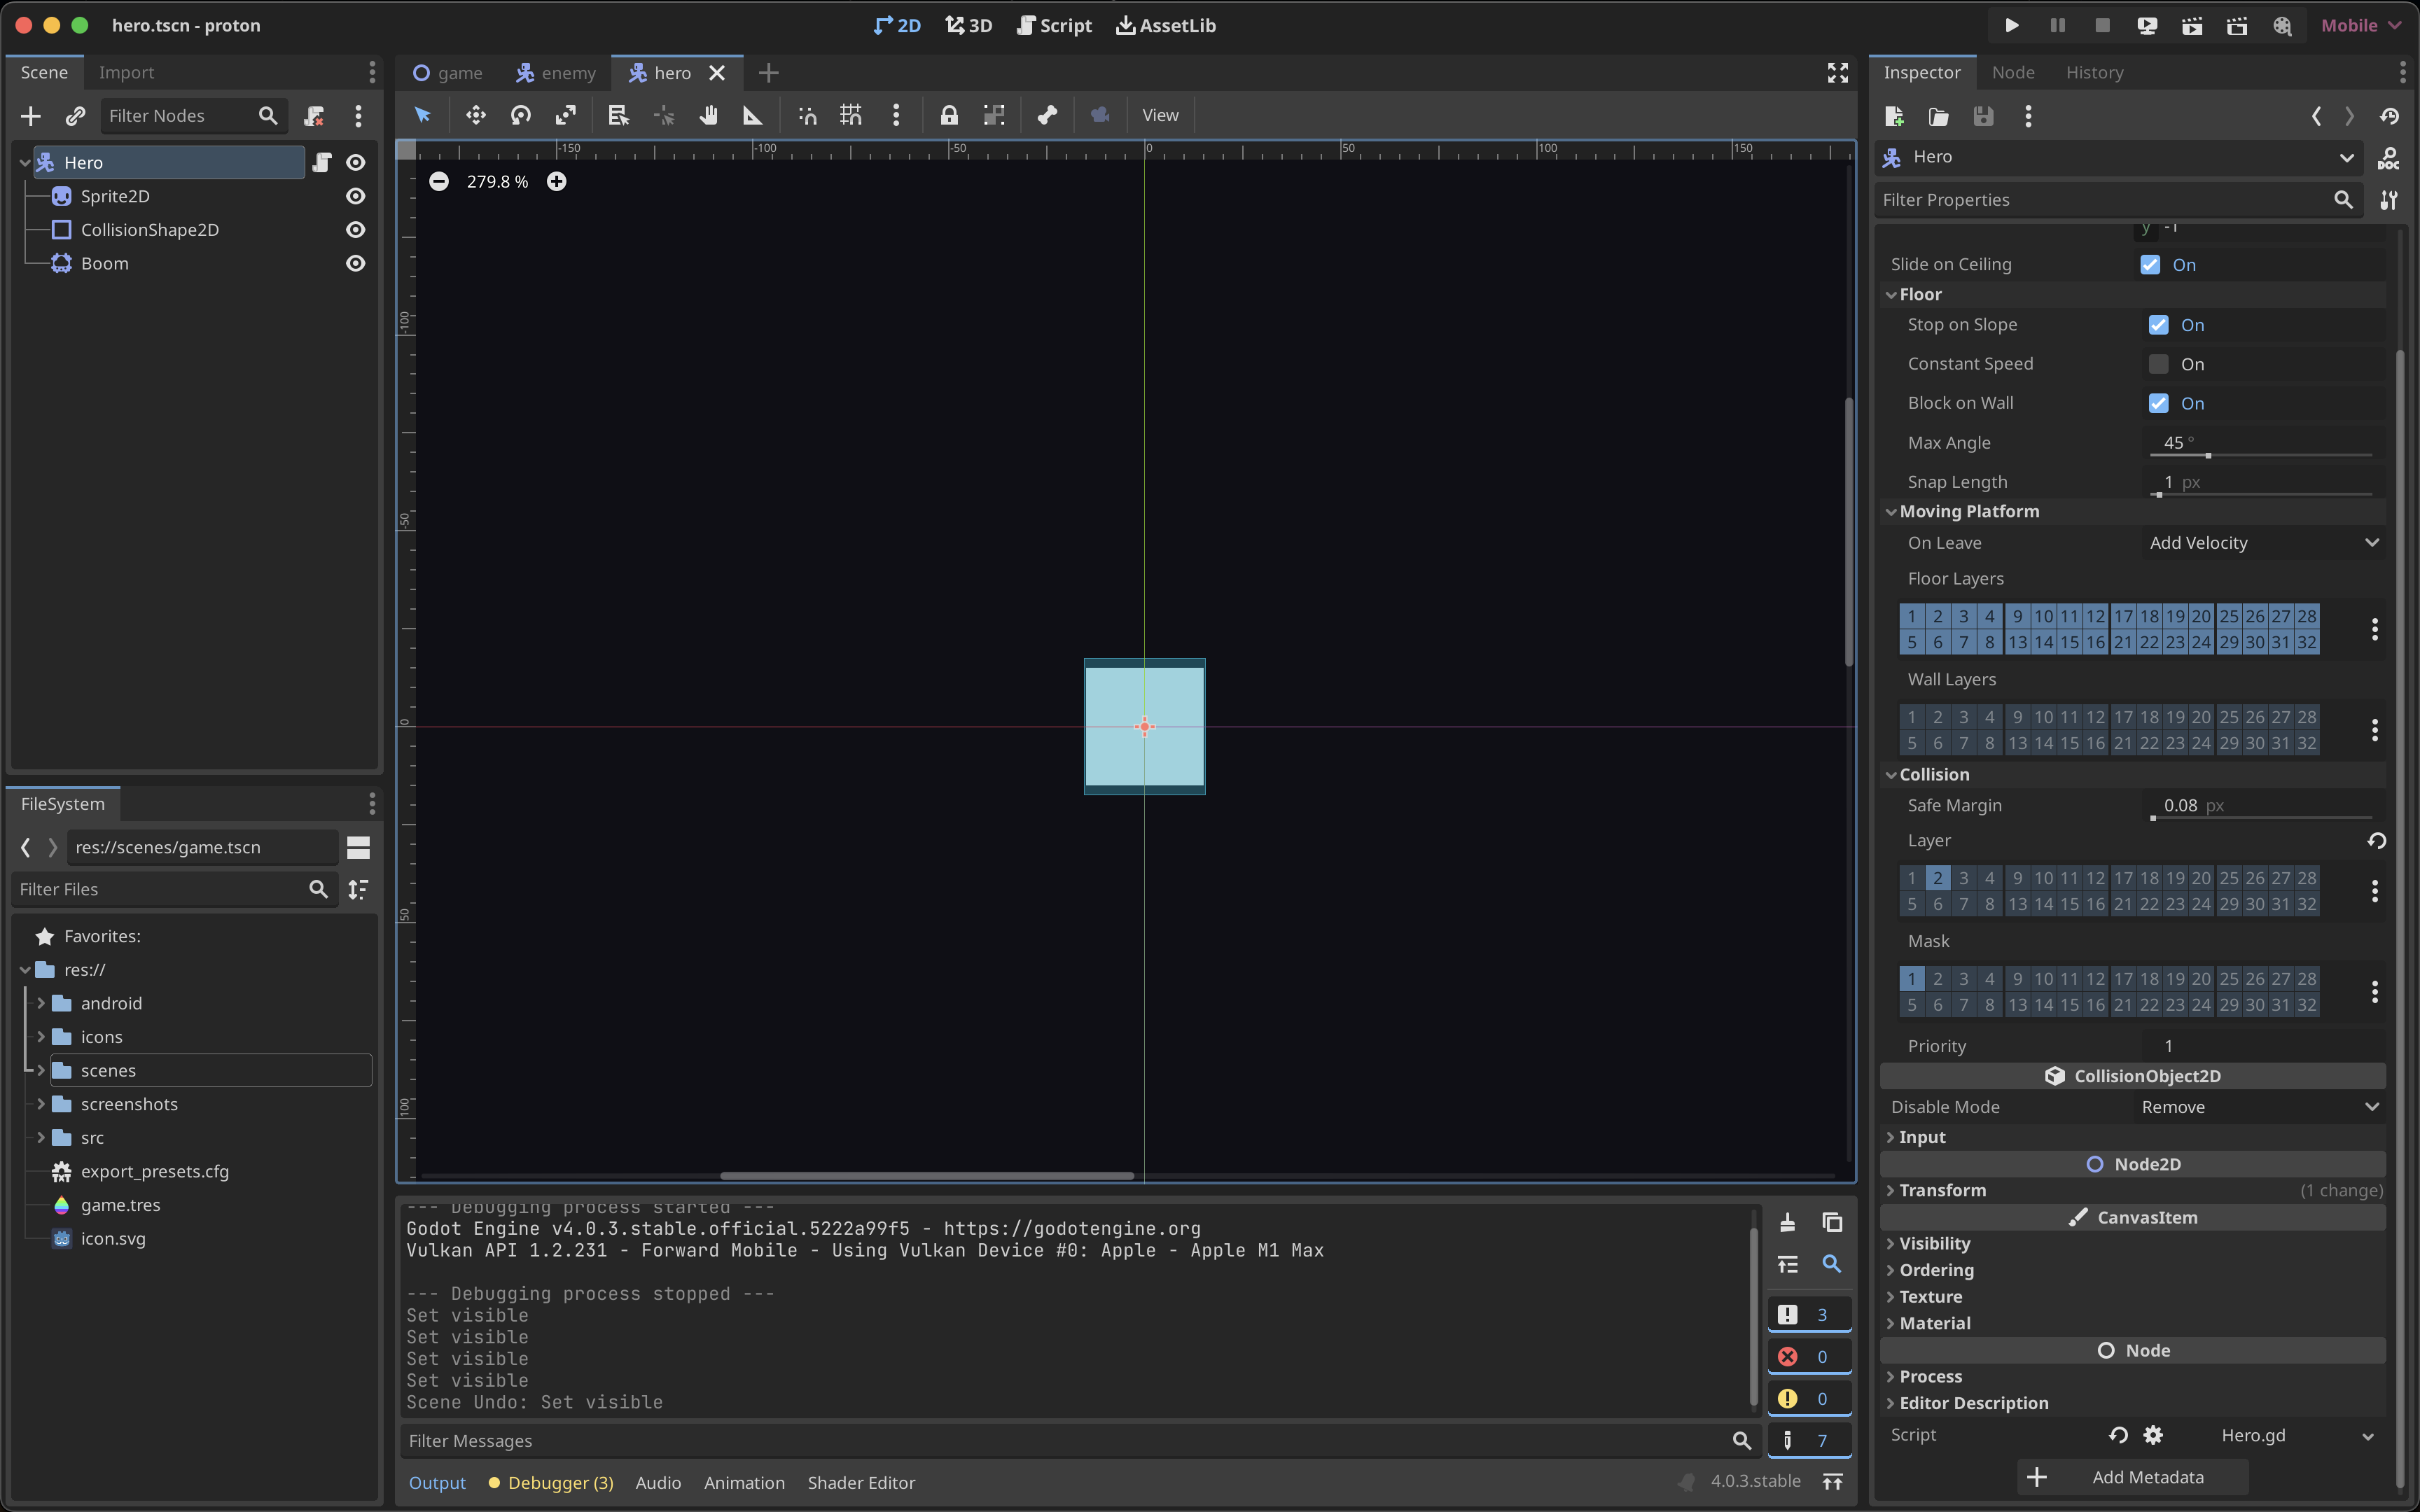Toggle Smart Snap in the toolbar
This screenshot has width=2420, height=1512.
click(807, 115)
